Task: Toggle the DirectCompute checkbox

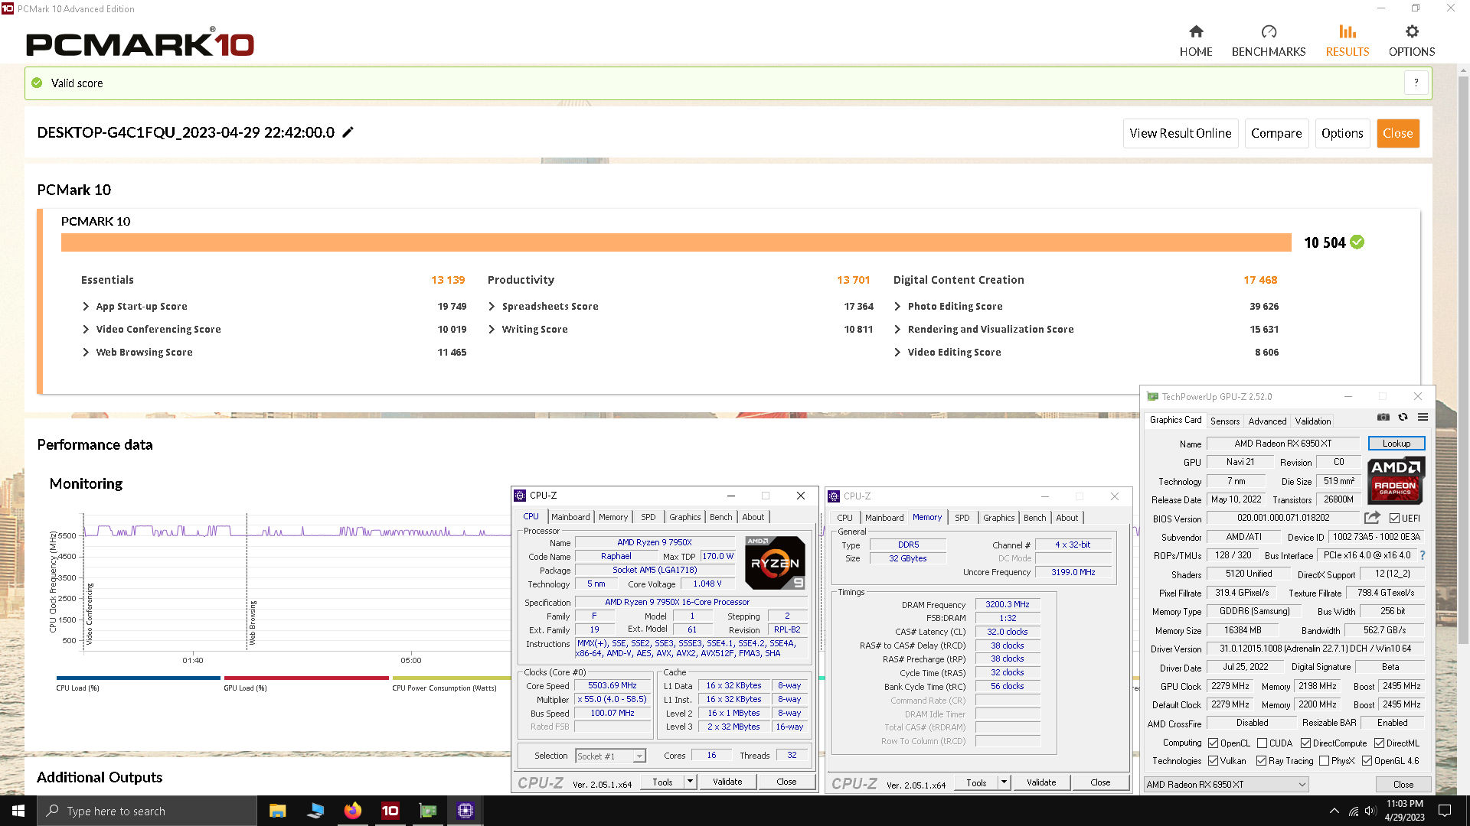Action: pyautogui.click(x=1305, y=743)
